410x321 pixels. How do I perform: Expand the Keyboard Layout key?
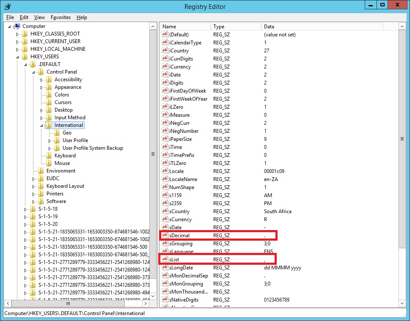click(34, 187)
